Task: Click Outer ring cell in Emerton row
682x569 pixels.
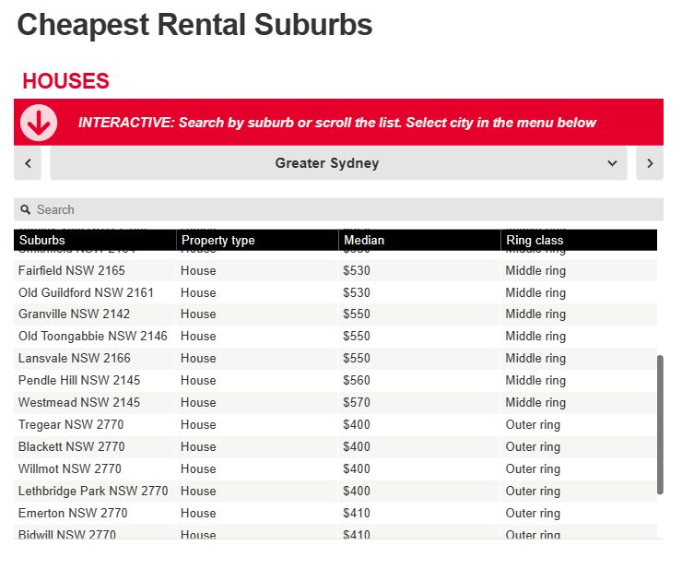Action: 533,514
